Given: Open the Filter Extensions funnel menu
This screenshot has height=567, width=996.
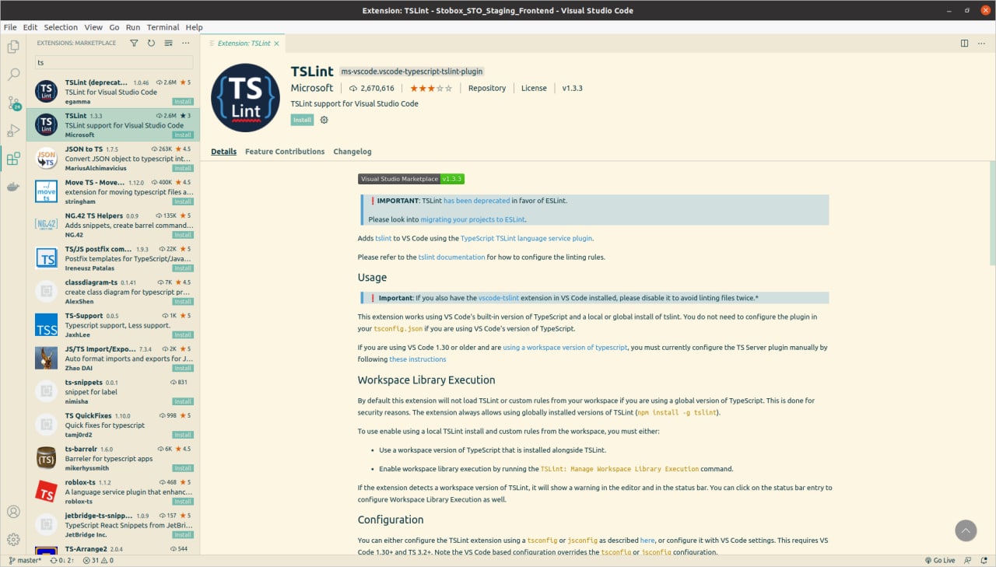Looking at the screenshot, I should (134, 44).
